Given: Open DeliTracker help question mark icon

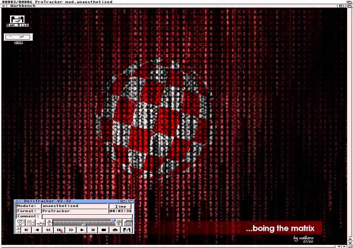Looking at the screenshot, I should click(21, 223).
